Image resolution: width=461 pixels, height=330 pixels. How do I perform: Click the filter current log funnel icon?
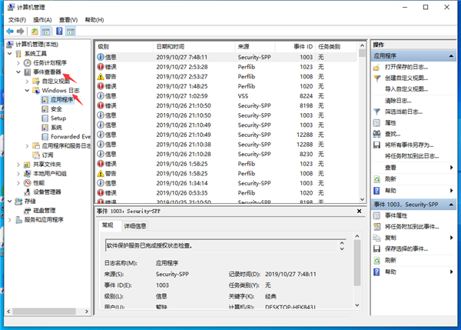point(377,112)
